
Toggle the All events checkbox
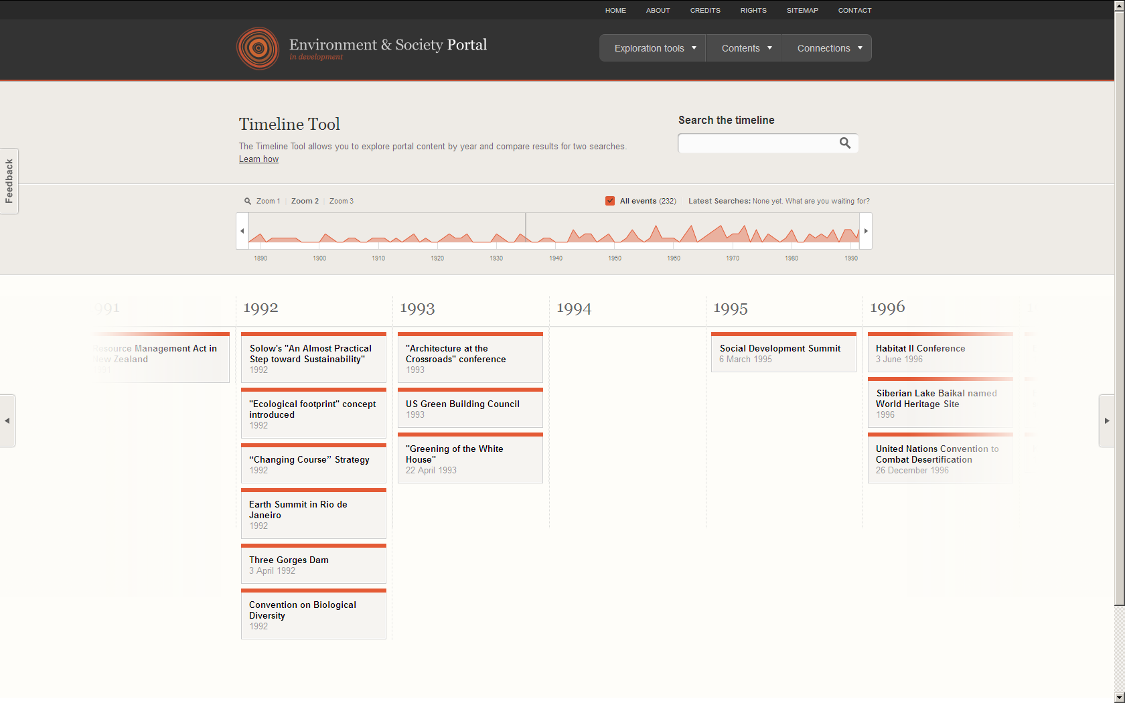tap(610, 201)
